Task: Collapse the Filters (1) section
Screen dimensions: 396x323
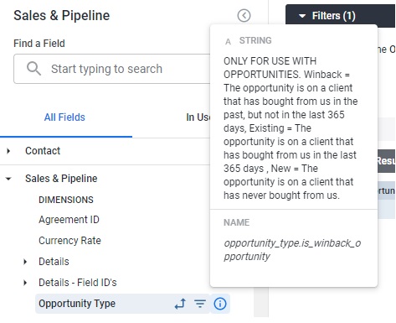Action: pos(302,16)
